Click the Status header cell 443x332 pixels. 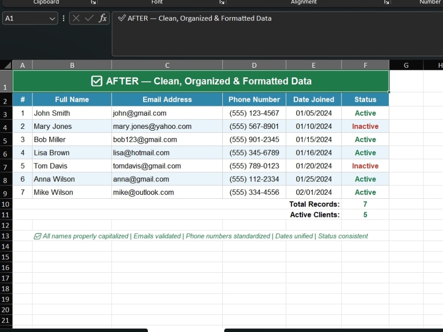365,99
